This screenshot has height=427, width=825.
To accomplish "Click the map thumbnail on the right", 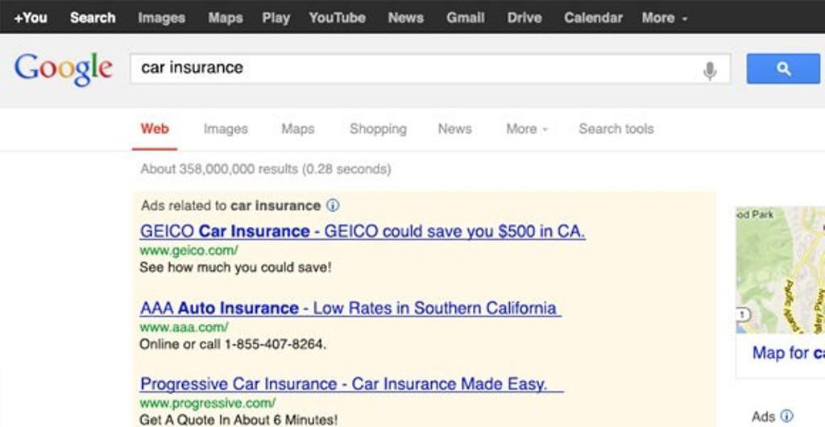I will (780, 270).
